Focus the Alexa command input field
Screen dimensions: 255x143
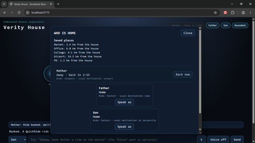click(112, 140)
